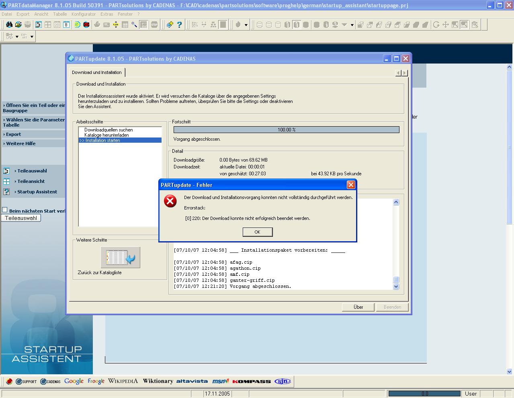This screenshot has height=398, width=514.
Task: Toggle the 'Beim nächsten Start' checkbox
Action: click(x=5, y=210)
